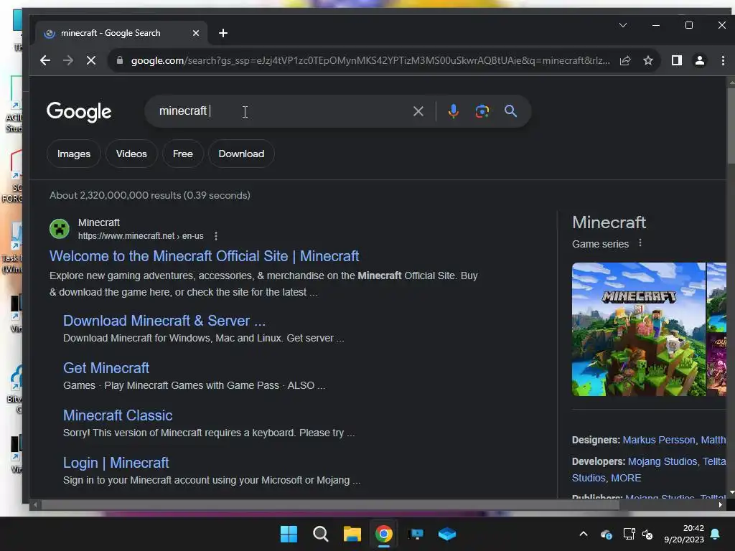The image size is (735, 551).
Task: Bookmark this page with the star icon
Action: [648, 60]
